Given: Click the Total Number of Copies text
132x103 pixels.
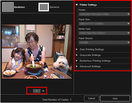Looking at the screenshot, I should click(57, 100).
